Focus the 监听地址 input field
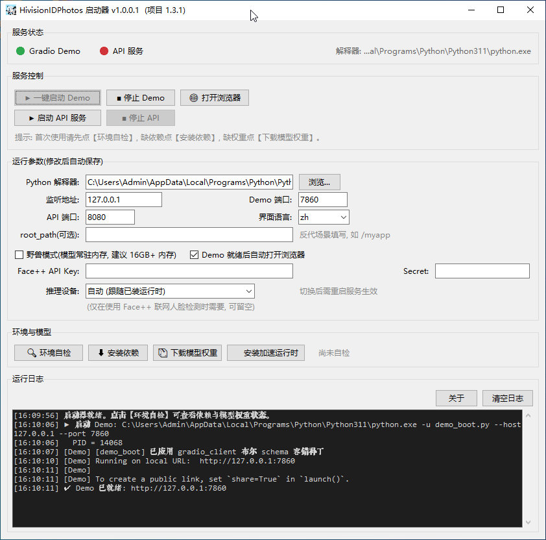Image resolution: width=546 pixels, height=540 pixels. pyautogui.click(x=124, y=199)
